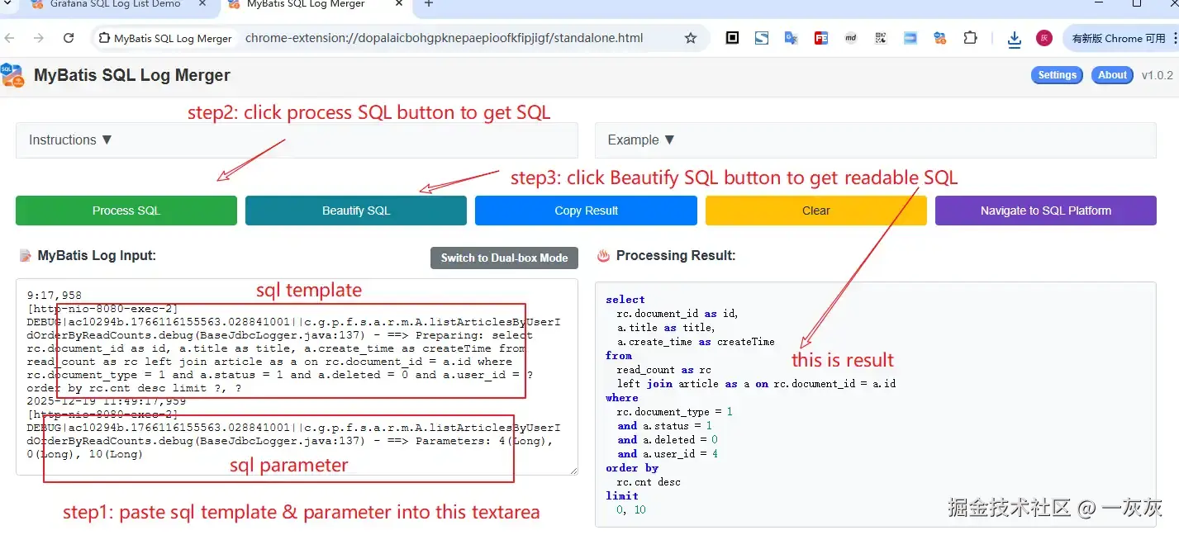Expand the Instructions section
Image resolution: width=1179 pixels, height=535 pixels.
297,140
